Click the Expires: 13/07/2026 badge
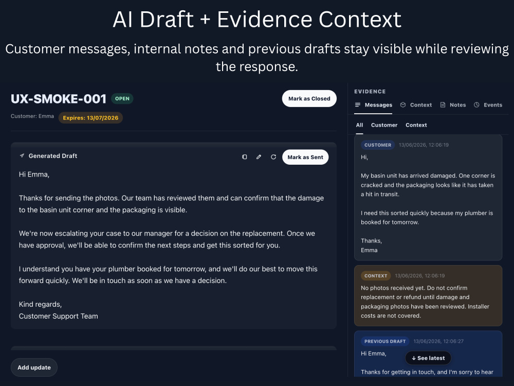Screen dimensions: 514x386 pyautogui.click(x=90, y=118)
